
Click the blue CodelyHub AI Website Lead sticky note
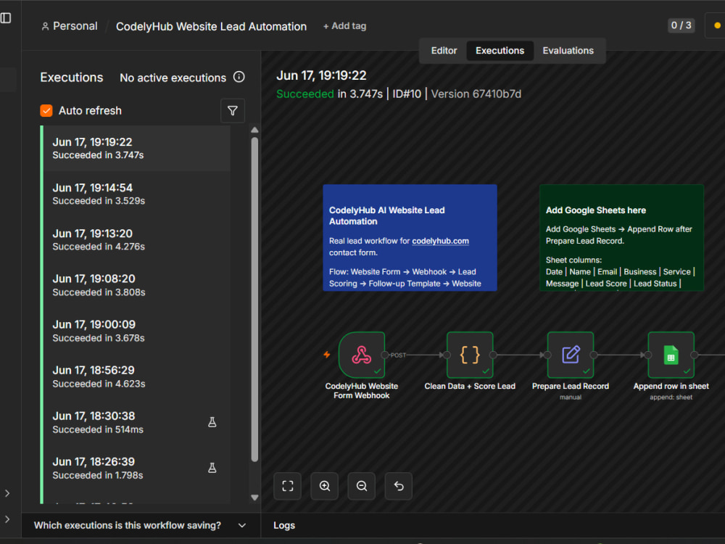click(x=410, y=238)
